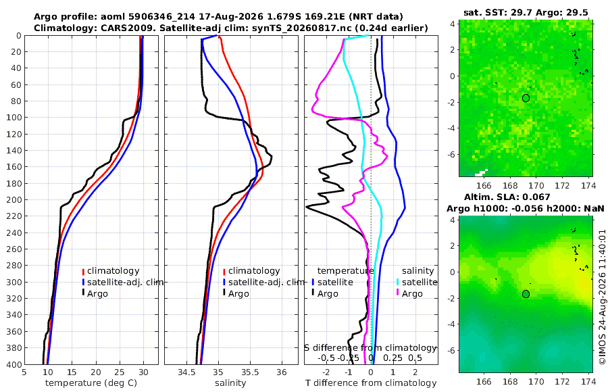Click the 'sat. SST: 29.7 Argo: 29.5' heading
Image resolution: width=608 pixels, height=392 pixels.
(x=526, y=12)
